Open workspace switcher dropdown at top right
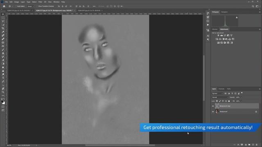This screenshot has width=262, height=147. point(257,7)
